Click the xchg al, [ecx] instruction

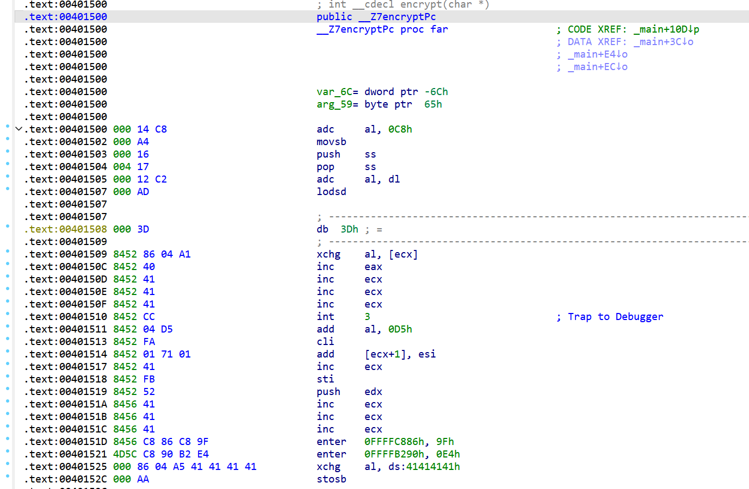[x=367, y=254]
